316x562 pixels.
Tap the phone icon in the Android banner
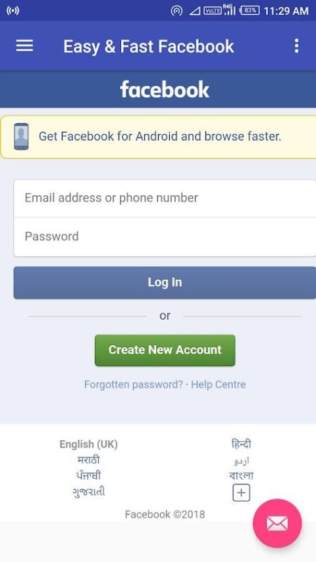point(21,137)
